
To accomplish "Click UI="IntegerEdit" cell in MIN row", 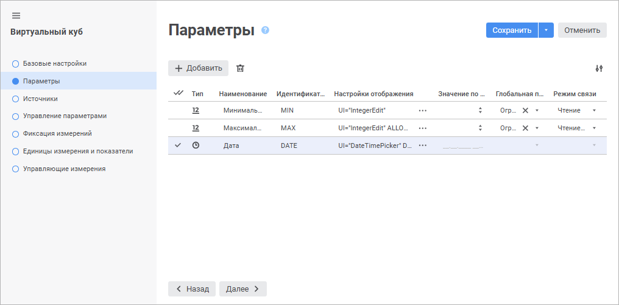I will tap(362, 110).
